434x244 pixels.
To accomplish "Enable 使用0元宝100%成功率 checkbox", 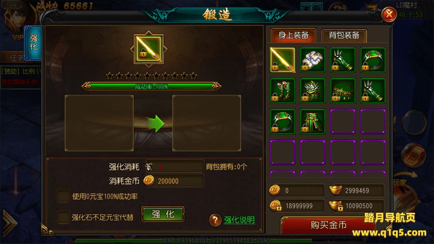I will pos(63,196).
